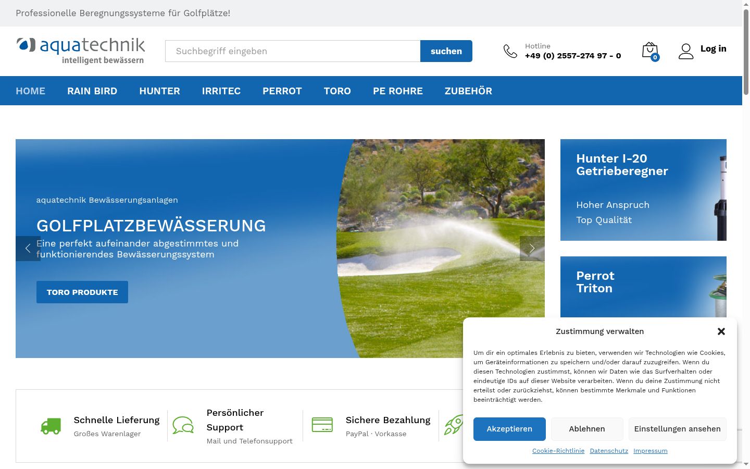
Task: Open Cookie-Richtlinie link
Action: click(558, 451)
